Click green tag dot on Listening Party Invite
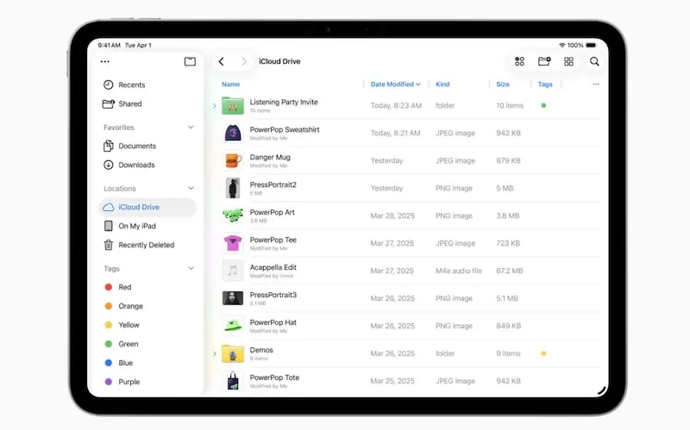 [543, 105]
